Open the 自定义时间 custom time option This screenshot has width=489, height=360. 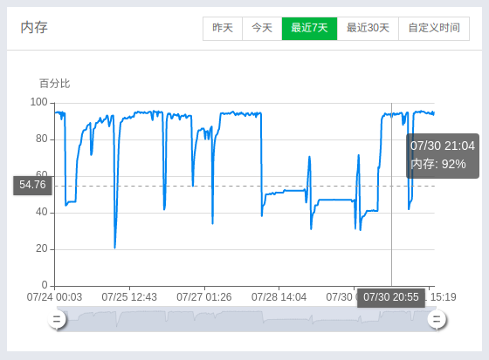tap(434, 29)
